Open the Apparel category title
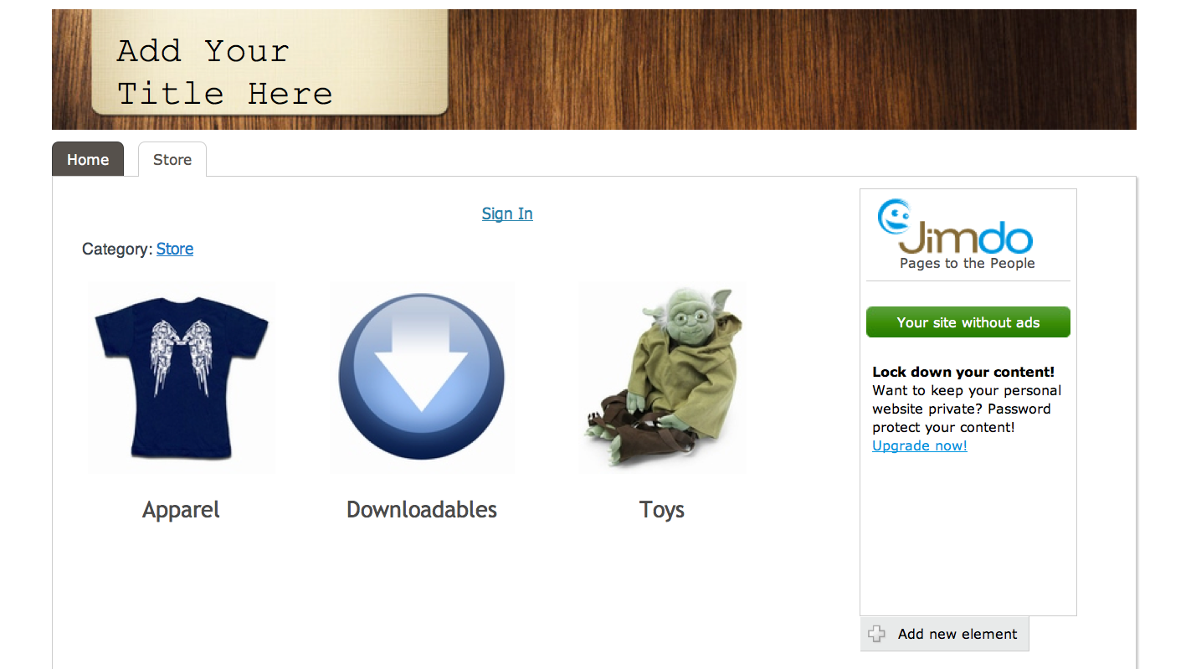Screen dimensions: 1191x669 [182, 510]
